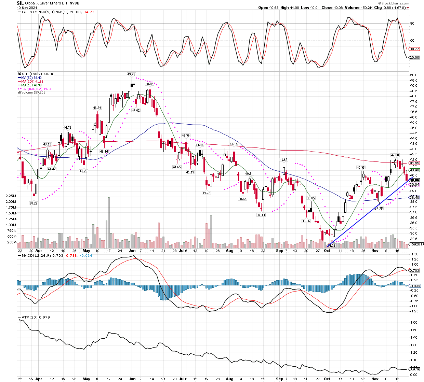This screenshot has width=424, height=382.
Task: Click the Global X Silver Miners ETF name
Action: coord(47,3)
